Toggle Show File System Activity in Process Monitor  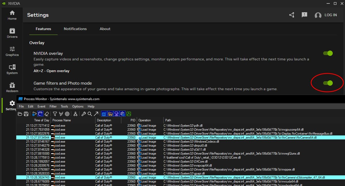pos(110,114)
